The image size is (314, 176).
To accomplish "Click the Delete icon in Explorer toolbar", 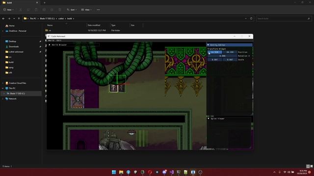I will [x=60, y=10].
